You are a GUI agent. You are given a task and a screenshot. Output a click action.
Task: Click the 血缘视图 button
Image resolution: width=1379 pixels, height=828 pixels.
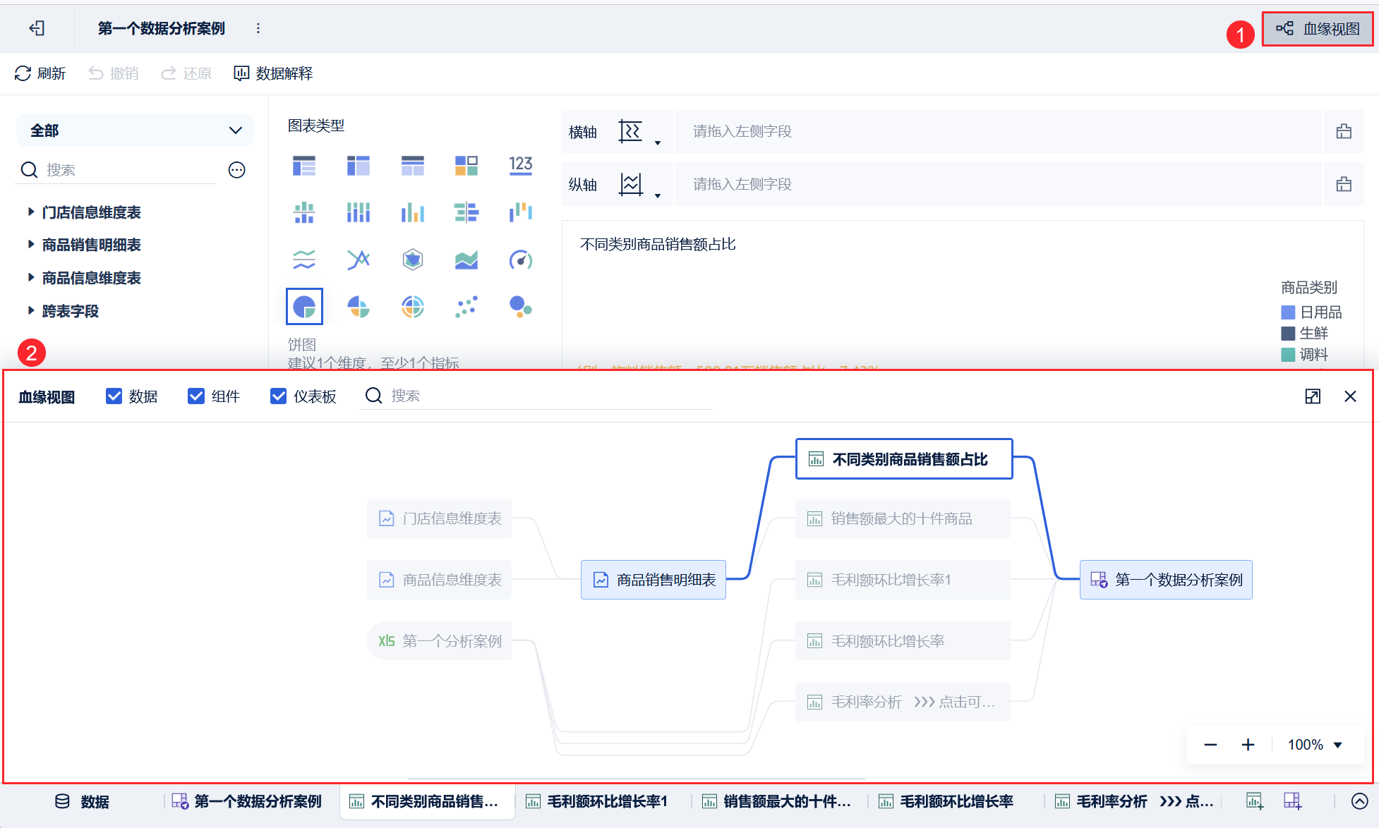(x=1317, y=29)
